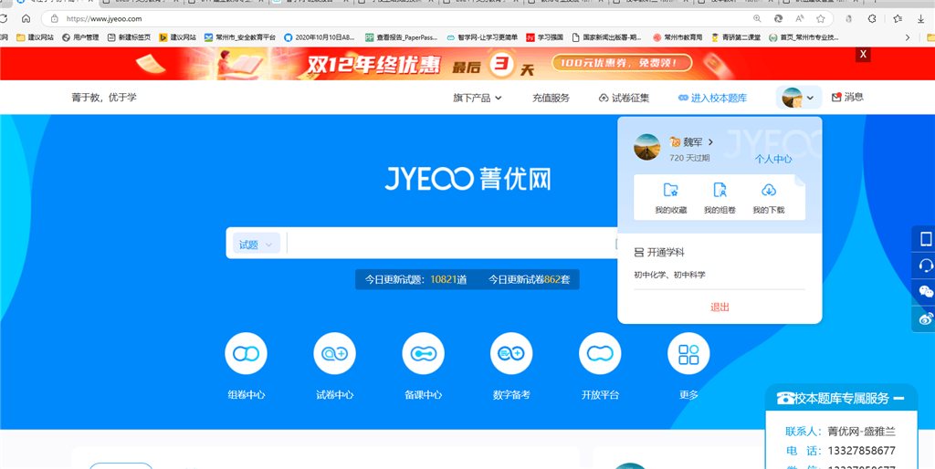Image resolution: width=935 pixels, height=469 pixels.
Task: Click the search input field
Action: [450, 243]
